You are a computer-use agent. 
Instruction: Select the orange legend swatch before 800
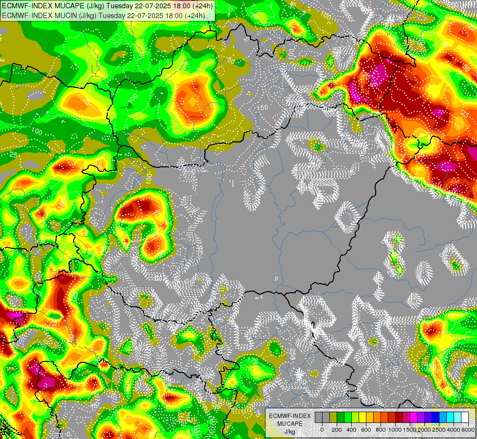377,418
